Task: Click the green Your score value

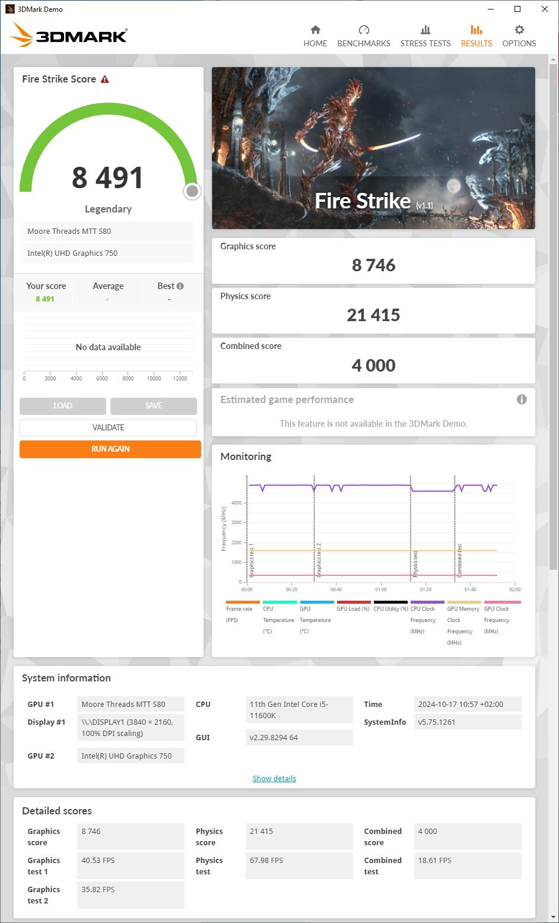Action: point(45,299)
